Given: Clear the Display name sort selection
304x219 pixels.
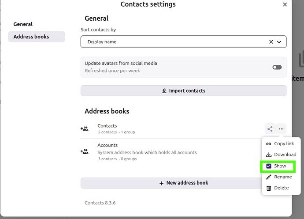Looking at the screenshot, I should (271, 42).
